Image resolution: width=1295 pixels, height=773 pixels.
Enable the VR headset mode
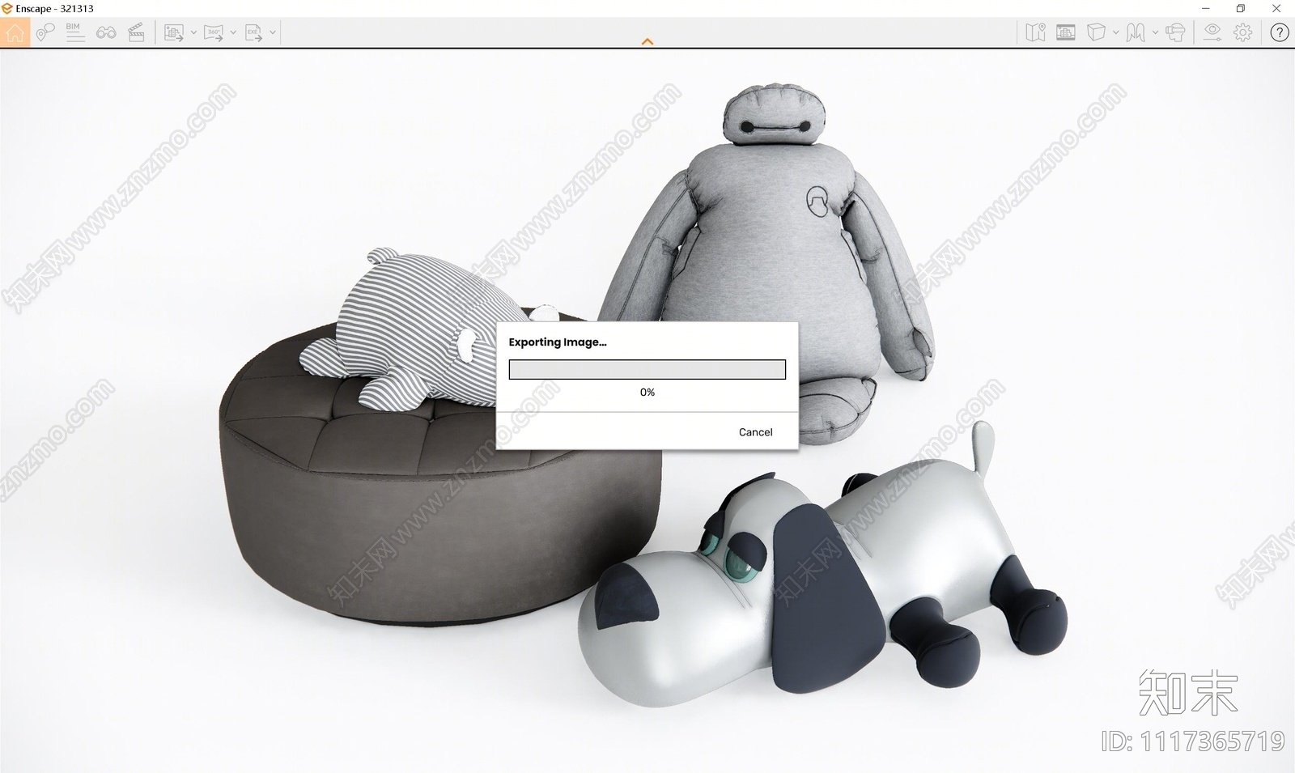click(1175, 32)
